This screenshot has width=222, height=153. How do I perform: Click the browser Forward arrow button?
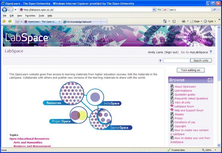(x=11, y=10)
